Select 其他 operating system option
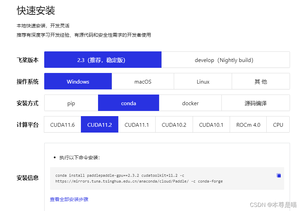Screen dimensions: 302x211 coord(261,81)
